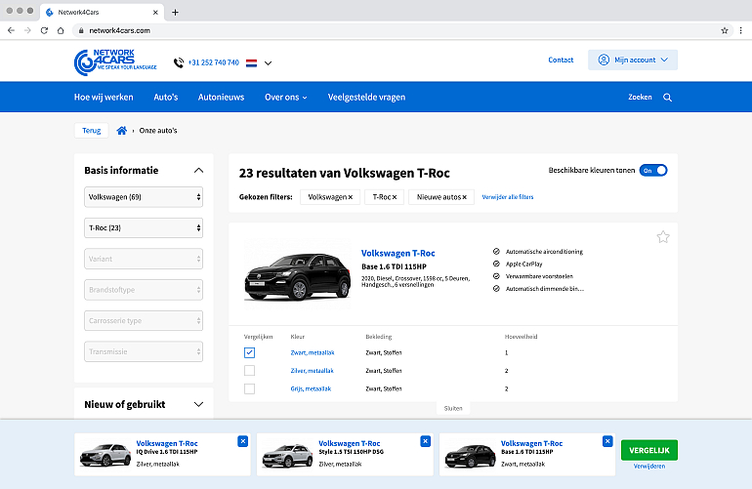Open the Carrosserie type dropdown

[x=144, y=321]
